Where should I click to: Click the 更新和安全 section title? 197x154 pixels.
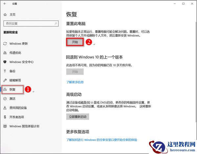click(11, 32)
